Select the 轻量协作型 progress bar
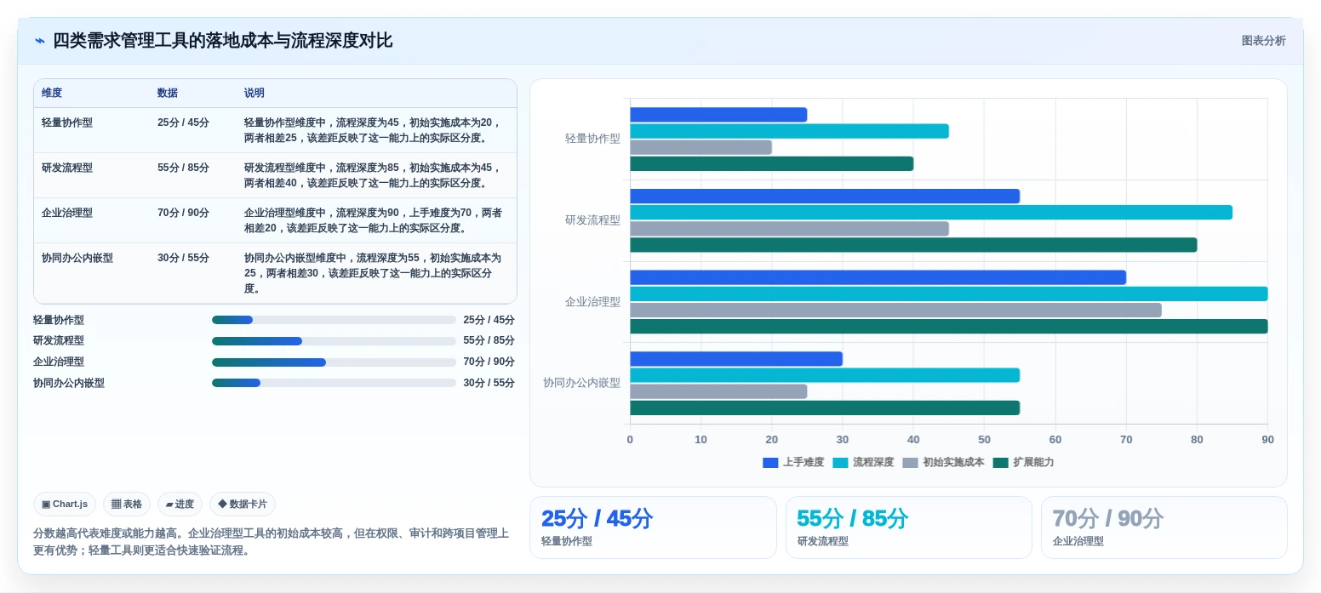Image resolution: width=1321 pixels, height=593 pixels. [334, 320]
